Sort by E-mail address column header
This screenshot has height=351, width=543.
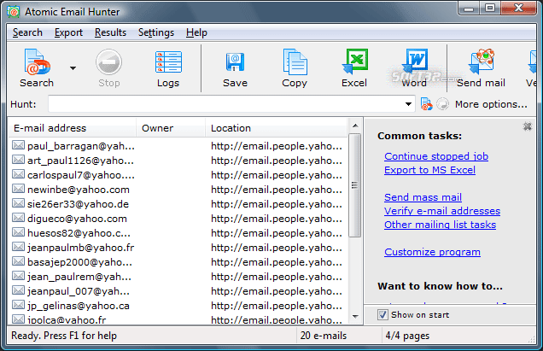coord(72,128)
